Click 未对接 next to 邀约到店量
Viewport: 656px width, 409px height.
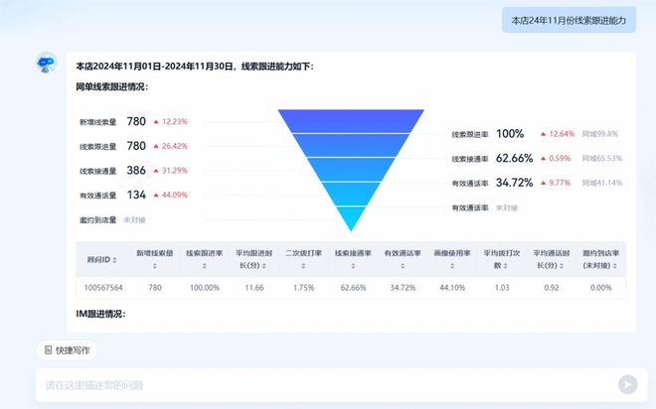point(135,219)
